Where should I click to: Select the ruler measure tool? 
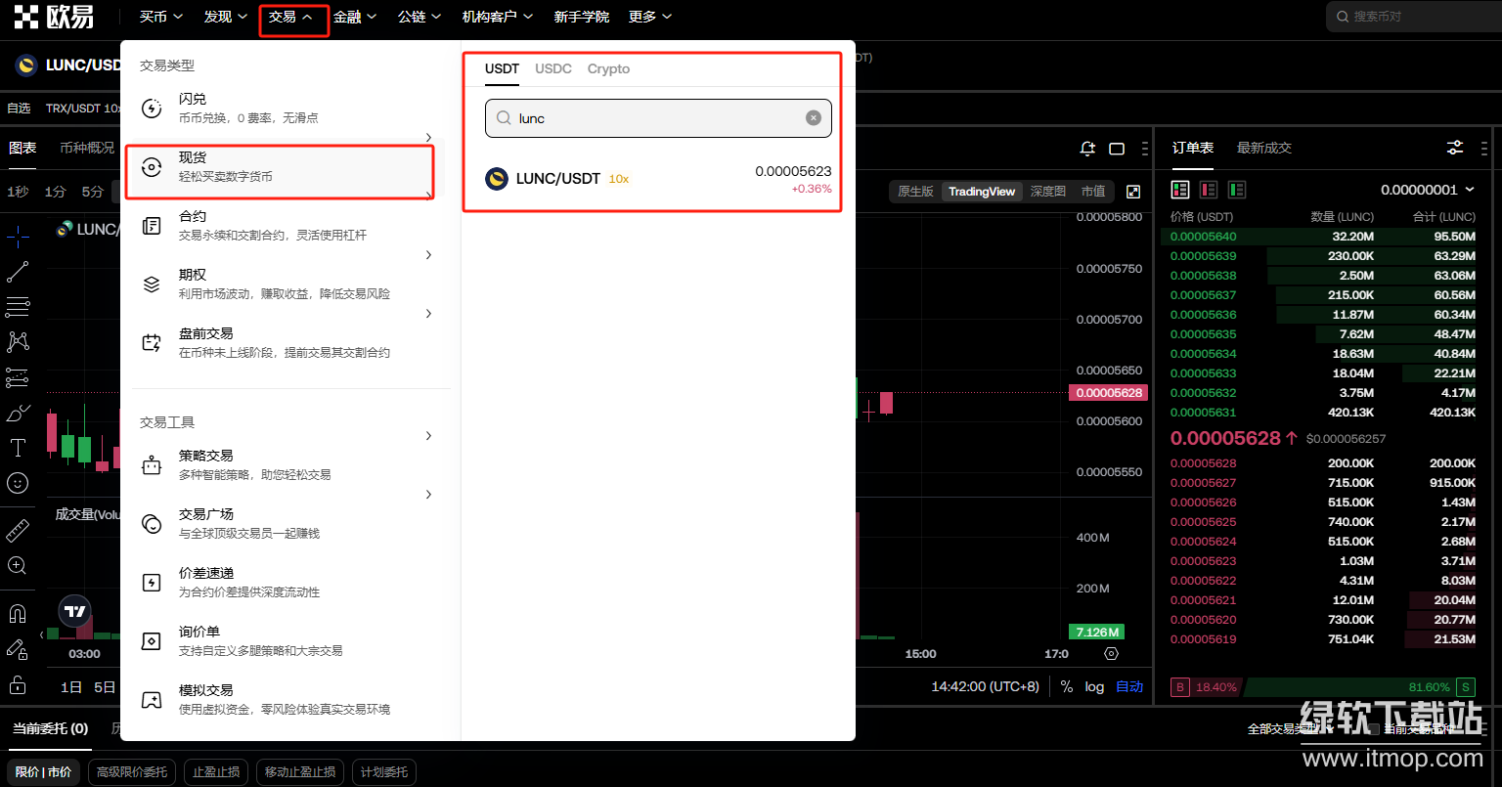click(x=18, y=530)
